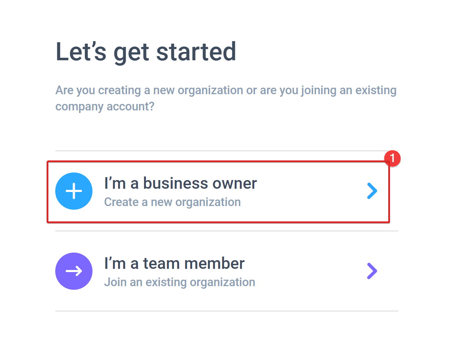
Task: Tap the white arrow in the purple circle
Action: pos(74,271)
